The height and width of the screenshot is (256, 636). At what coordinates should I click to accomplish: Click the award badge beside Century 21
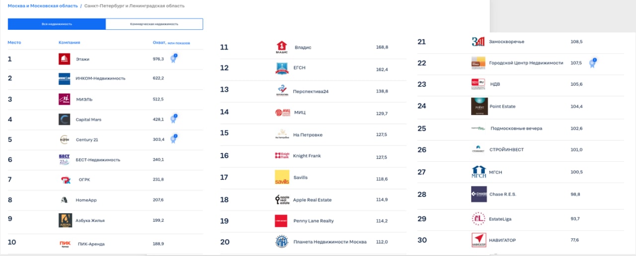(173, 139)
